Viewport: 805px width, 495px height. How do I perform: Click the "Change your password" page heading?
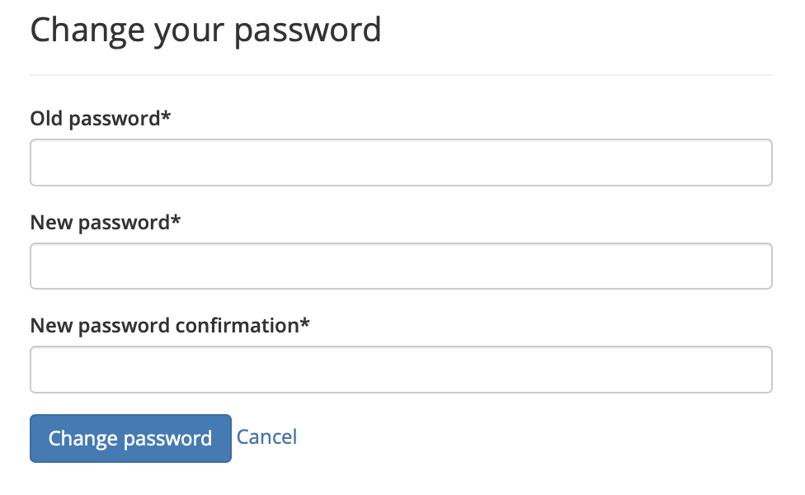pos(205,30)
